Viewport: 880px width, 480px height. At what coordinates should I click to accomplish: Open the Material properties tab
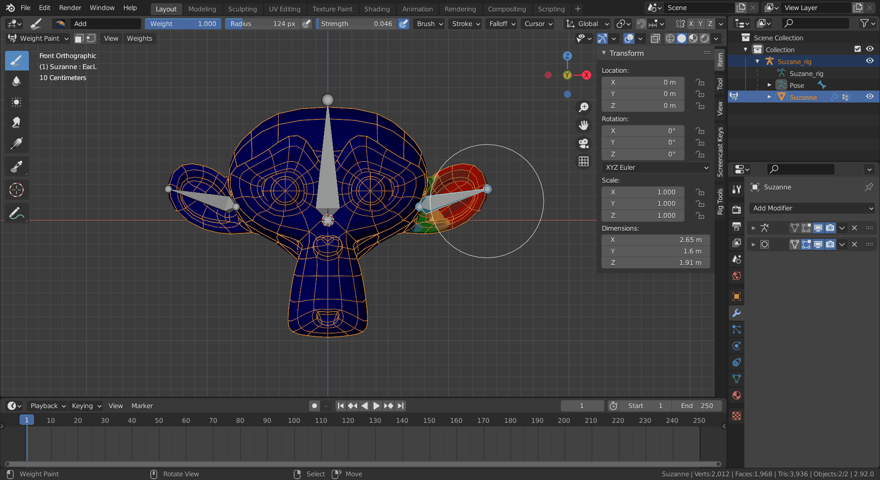click(x=737, y=395)
